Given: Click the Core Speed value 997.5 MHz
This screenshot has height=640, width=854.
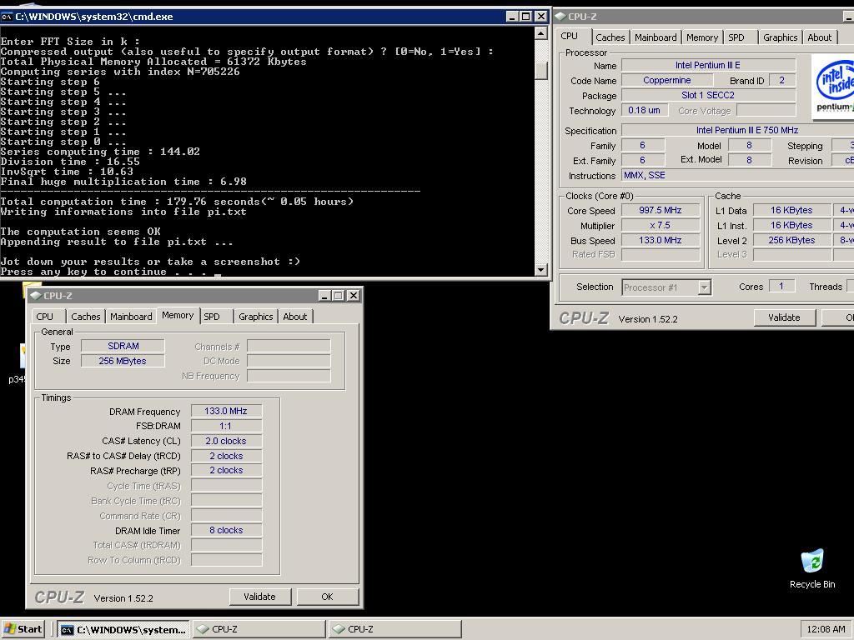Looking at the screenshot, I should click(x=661, y=211).
